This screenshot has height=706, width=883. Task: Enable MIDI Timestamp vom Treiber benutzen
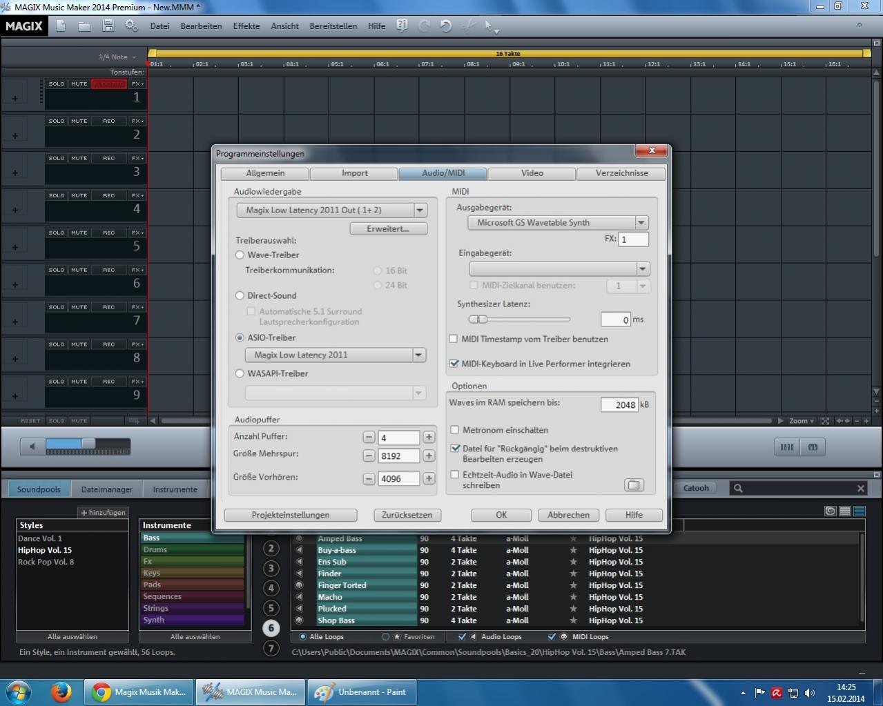[454, 339]
